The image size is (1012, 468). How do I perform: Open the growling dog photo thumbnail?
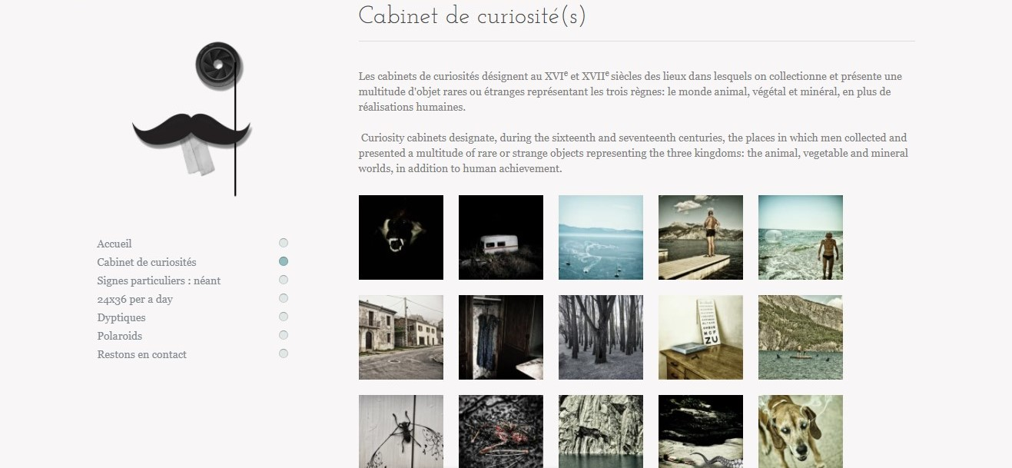tap(400, 237)
